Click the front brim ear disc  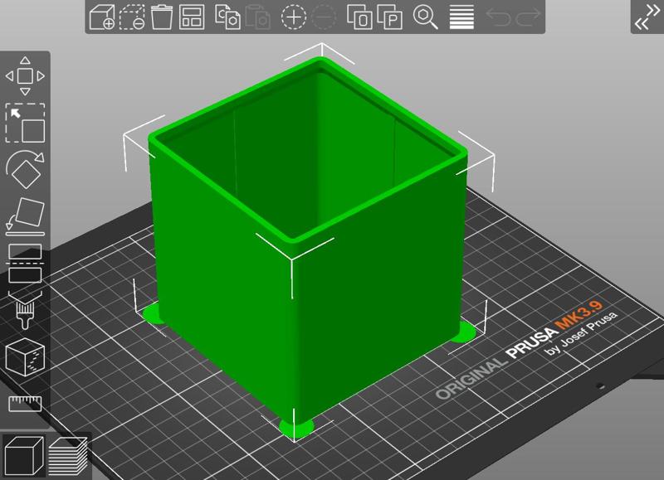tap(297, 428)
